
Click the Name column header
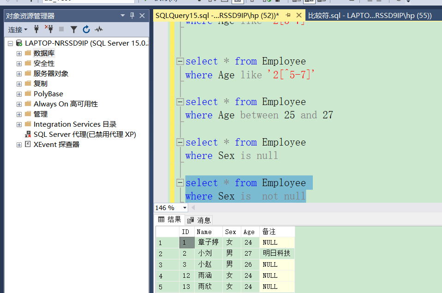(209, 232)
